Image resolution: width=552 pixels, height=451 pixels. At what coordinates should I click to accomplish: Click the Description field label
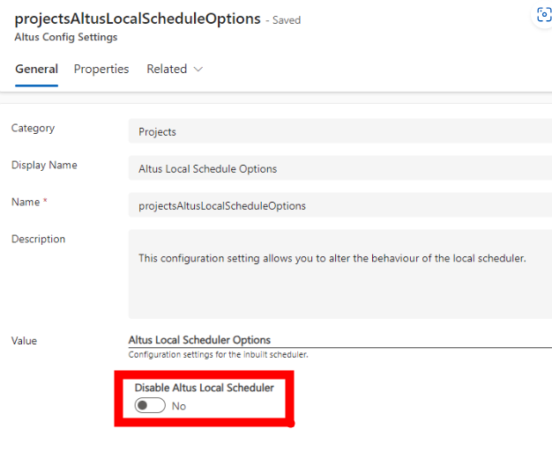39,239
